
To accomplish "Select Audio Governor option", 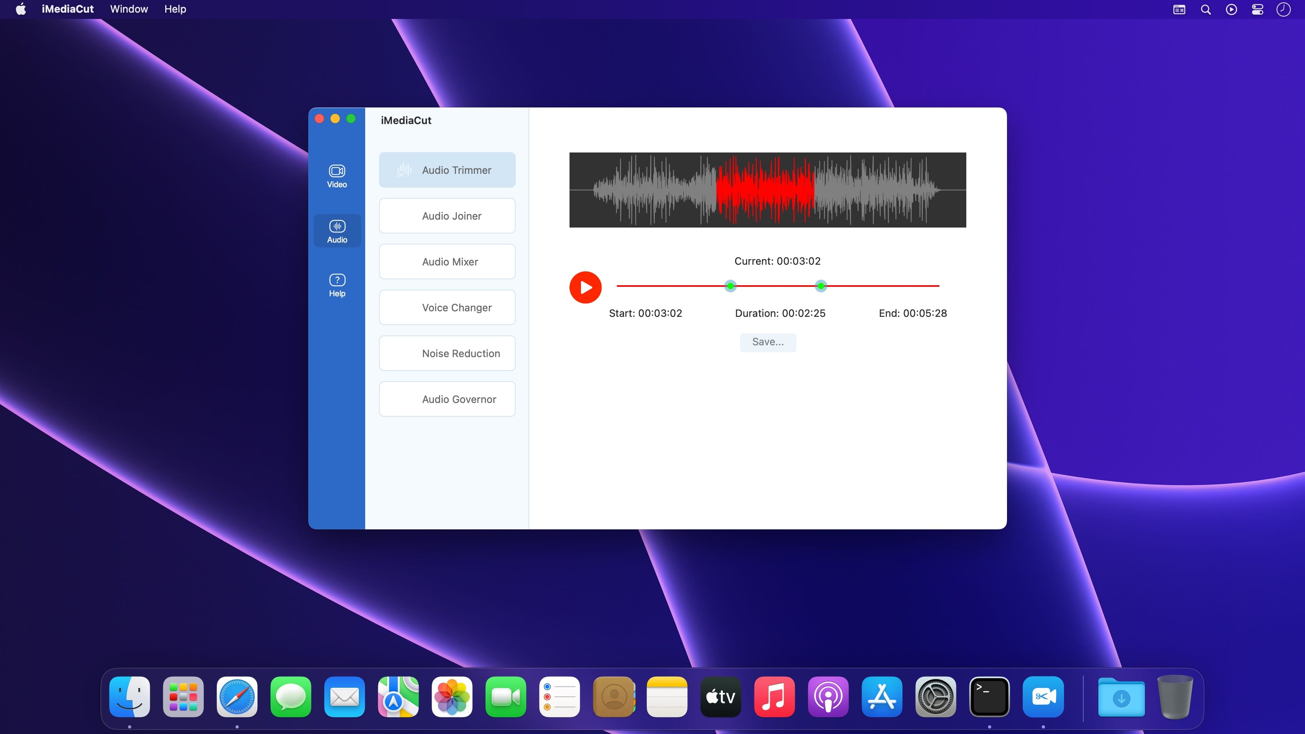I will [447, 399].
